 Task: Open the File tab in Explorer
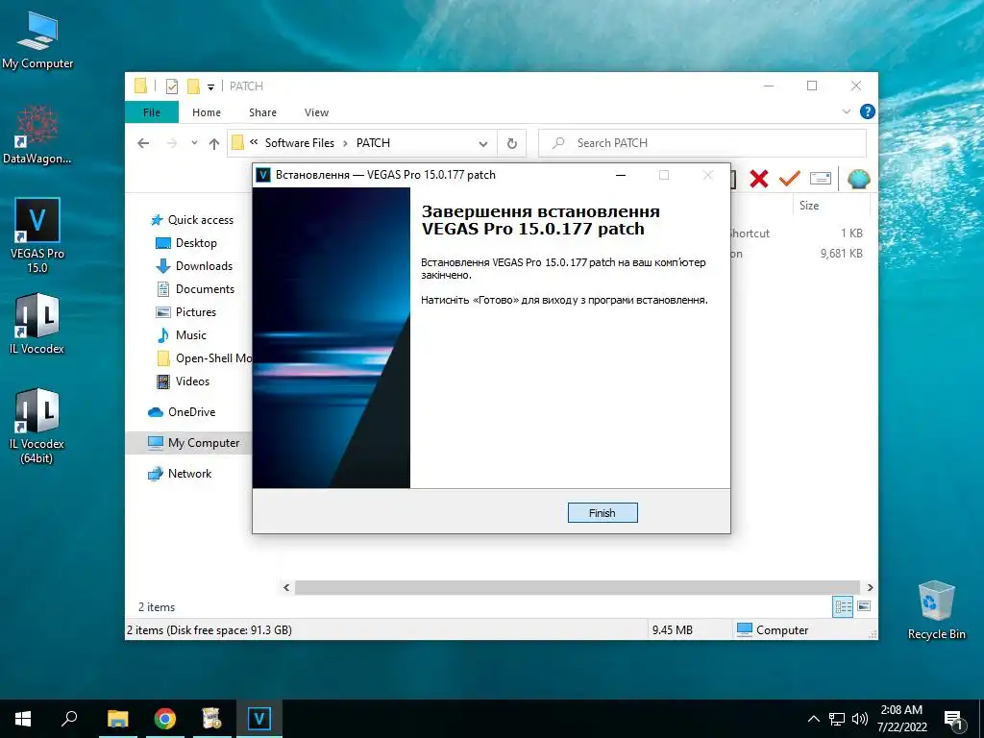[x=152, y=112]
